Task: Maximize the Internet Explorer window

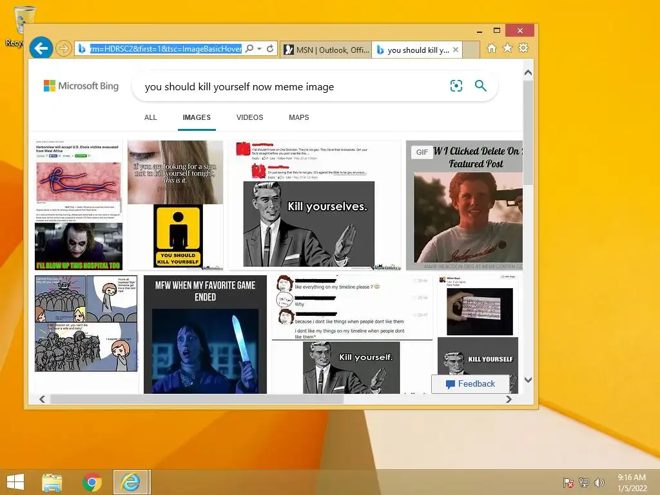Action: (497, 30)
